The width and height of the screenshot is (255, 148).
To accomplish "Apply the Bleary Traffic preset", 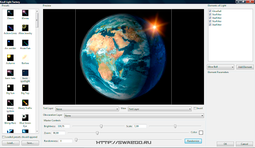I will click(x=25, y=103).
